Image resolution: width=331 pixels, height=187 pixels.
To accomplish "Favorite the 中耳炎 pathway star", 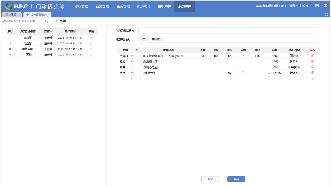I will (x=91, y=54).
